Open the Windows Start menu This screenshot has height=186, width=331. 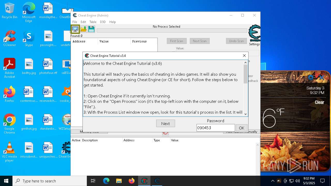(6, 181)
